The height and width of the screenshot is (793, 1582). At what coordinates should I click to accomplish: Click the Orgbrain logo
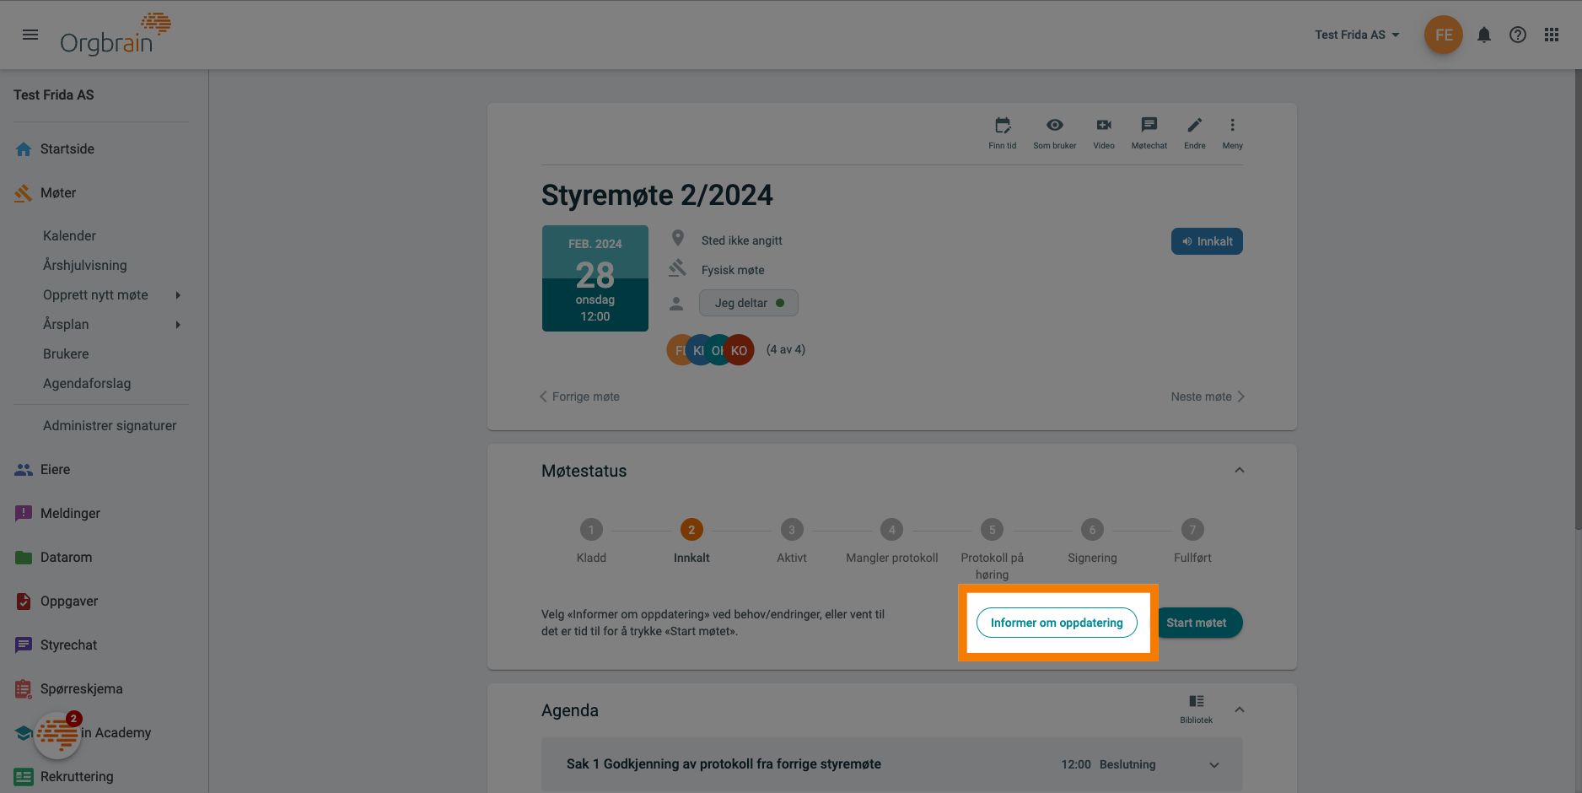[x=115, y=35]
